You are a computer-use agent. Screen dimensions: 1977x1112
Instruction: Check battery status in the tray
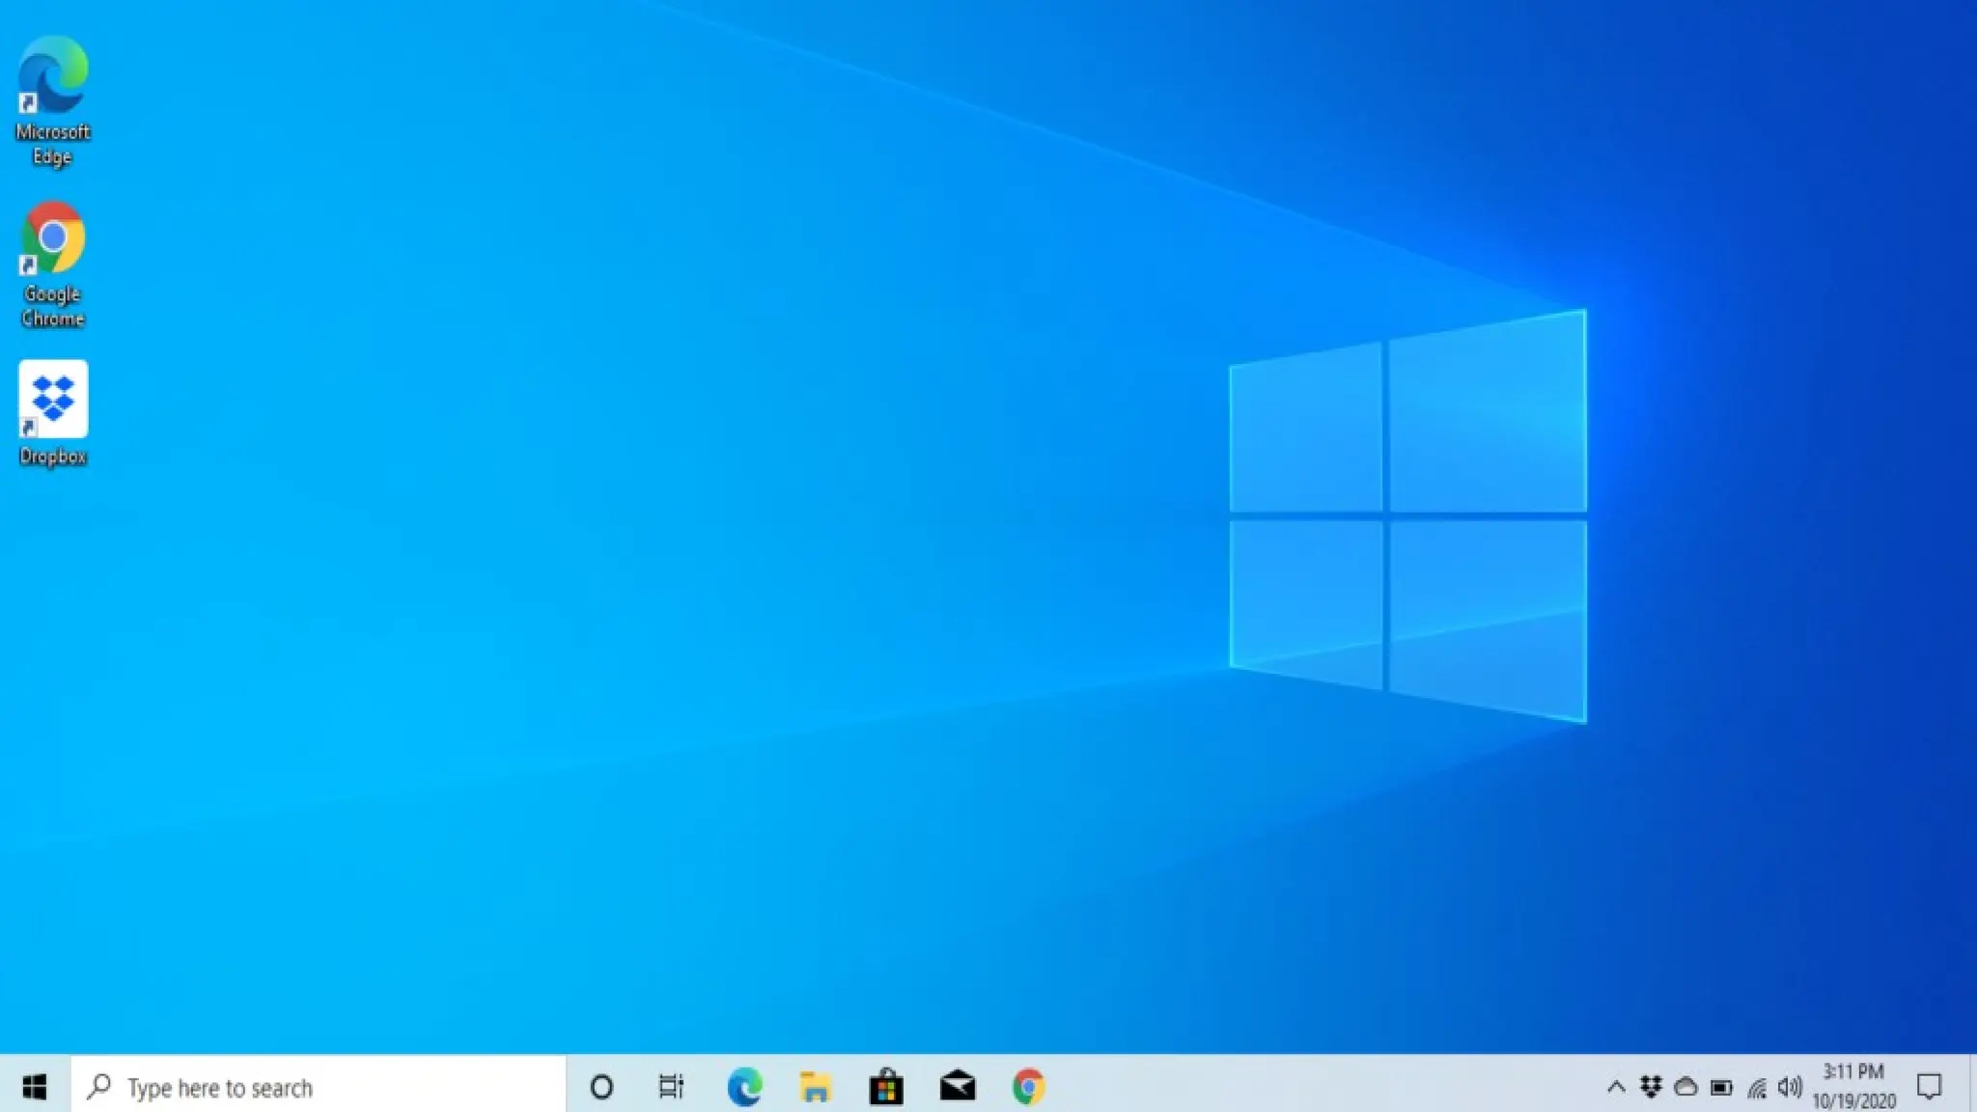click(x=1721, y=1088)
